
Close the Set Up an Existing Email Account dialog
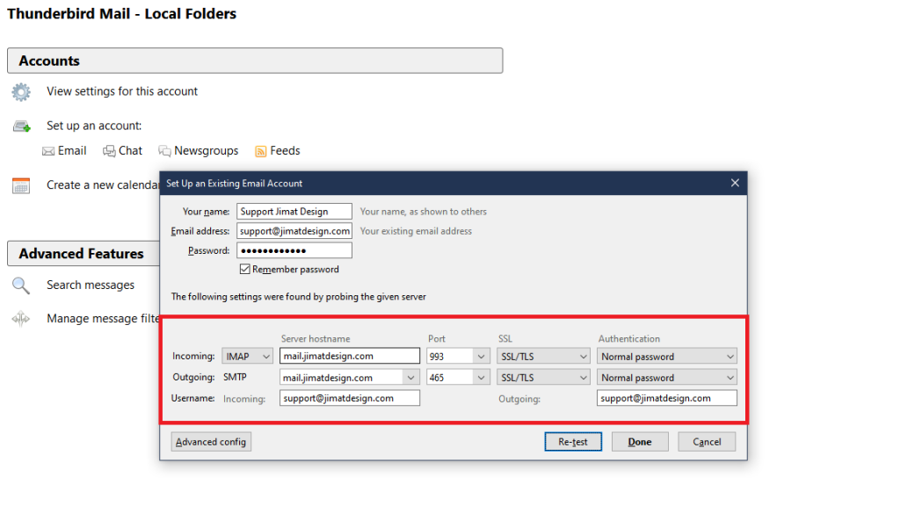735,183
